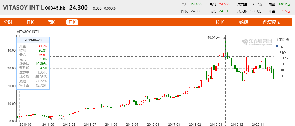Open the 前复权 adjustment dropdown
The image size is (295, 126).
[271, 22]
